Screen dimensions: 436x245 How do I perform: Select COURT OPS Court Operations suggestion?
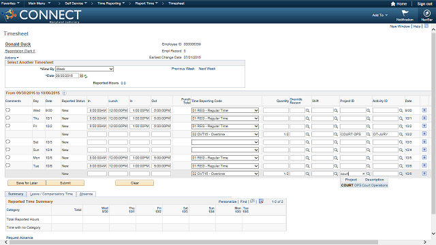coord(364,185)
